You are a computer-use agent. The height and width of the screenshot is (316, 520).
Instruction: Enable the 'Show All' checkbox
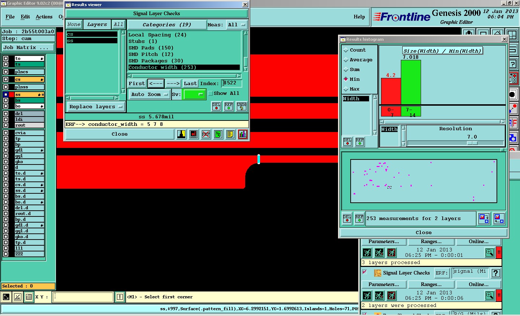point(211,93)
